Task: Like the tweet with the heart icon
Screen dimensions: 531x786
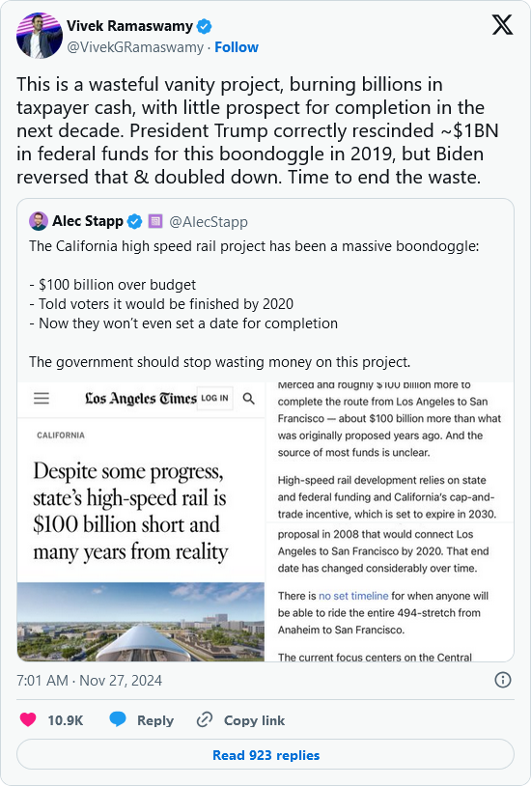Action: tap(28, 719)
